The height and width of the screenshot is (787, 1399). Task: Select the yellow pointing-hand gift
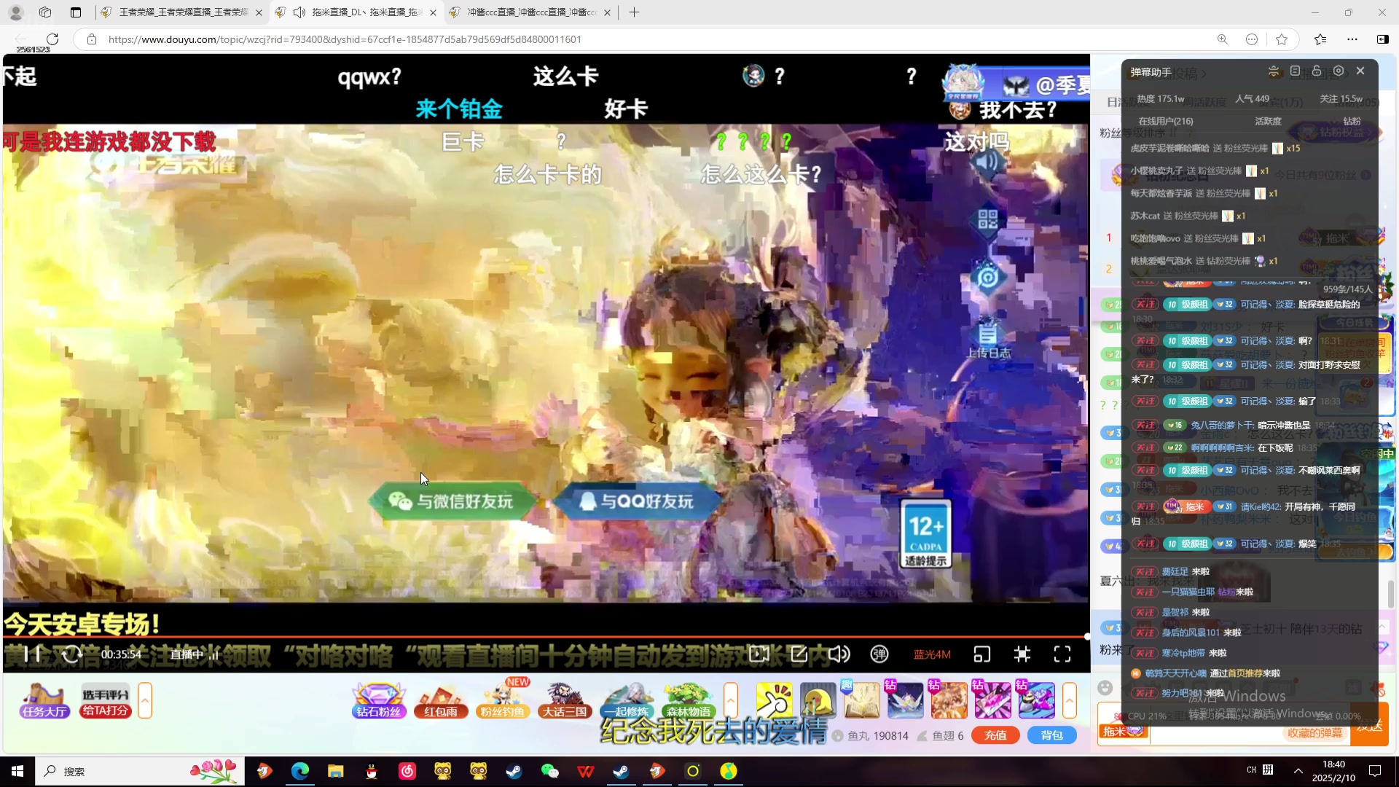point(775,700)
